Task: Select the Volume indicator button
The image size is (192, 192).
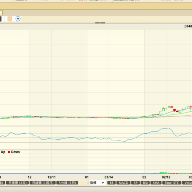Action: point(187,183)
